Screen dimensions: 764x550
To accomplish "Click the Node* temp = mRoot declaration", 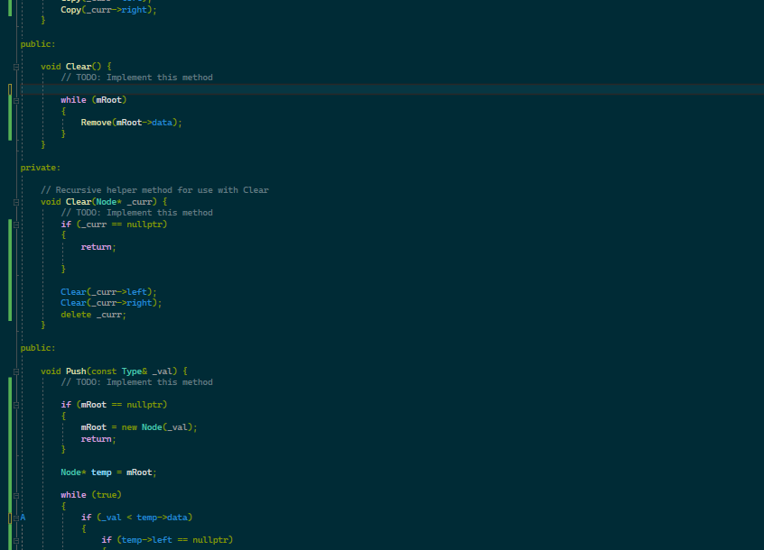I will (x=108, y=472).
